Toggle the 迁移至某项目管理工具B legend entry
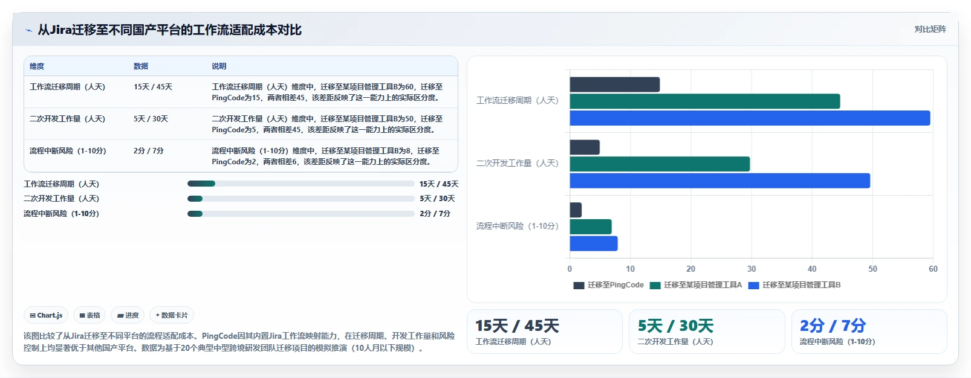Image resolution: width=971 pixels, height=378 pixels. (x=794, y=285)
